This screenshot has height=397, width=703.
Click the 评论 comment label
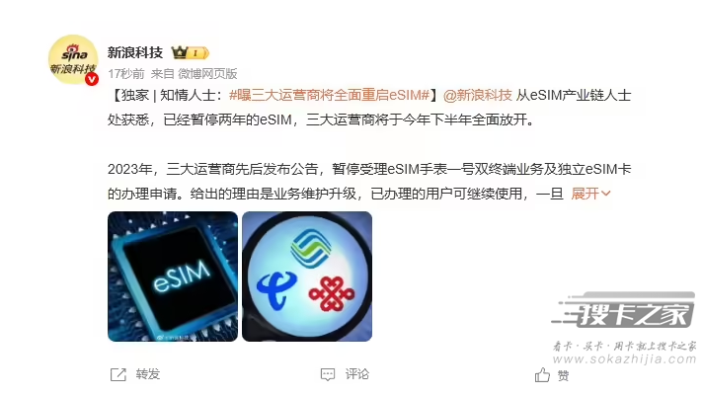coord(356,374)
